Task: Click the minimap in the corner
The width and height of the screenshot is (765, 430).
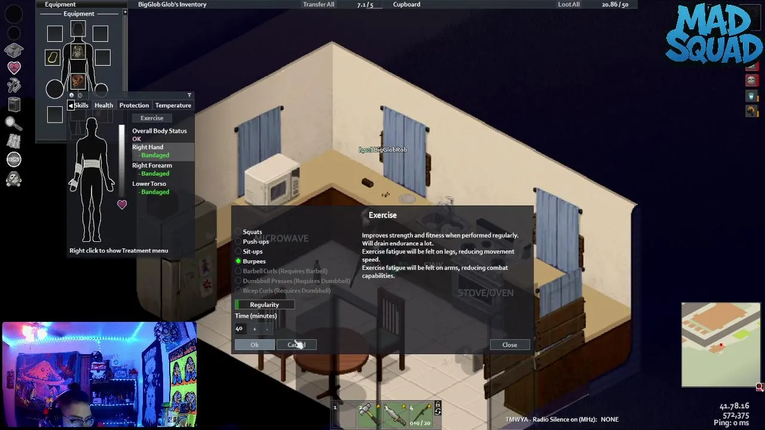Action: click(x=721, y=345)
